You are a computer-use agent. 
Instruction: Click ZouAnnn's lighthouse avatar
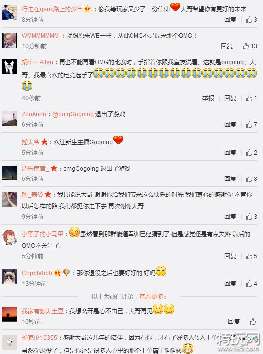pos(9,119)
